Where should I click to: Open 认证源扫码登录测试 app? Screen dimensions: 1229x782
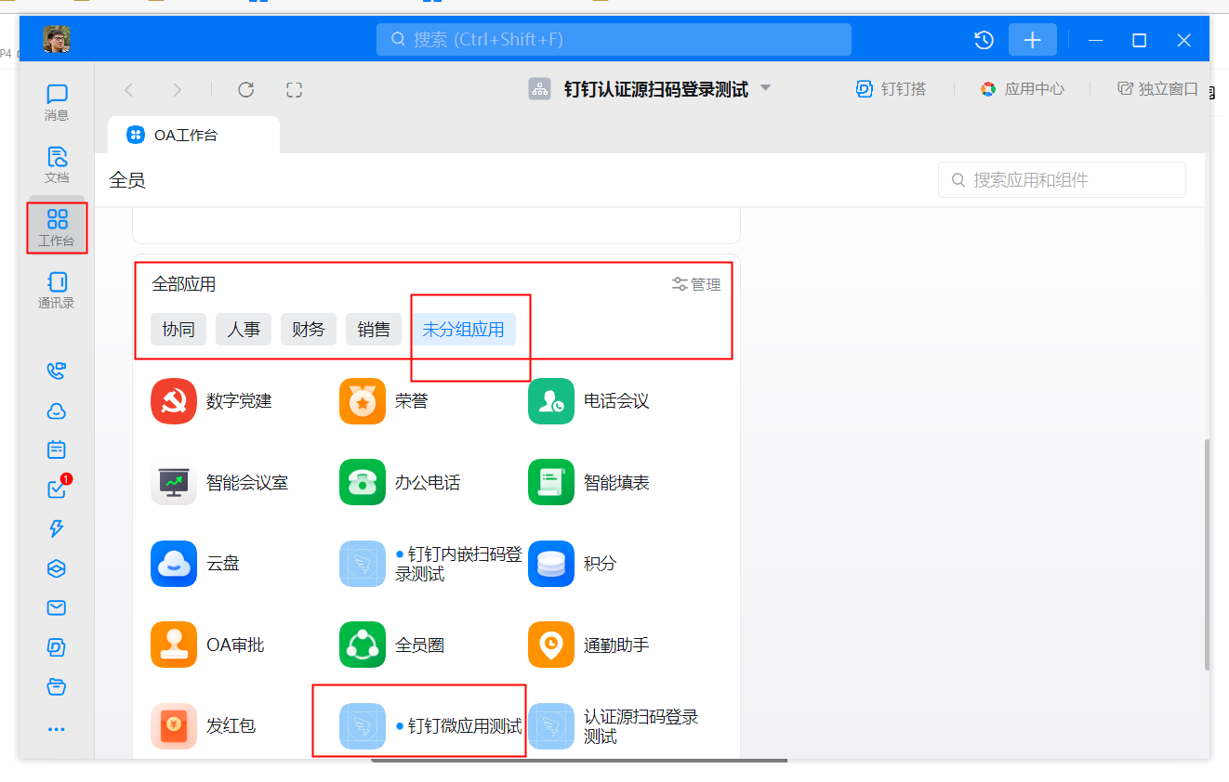pyautogui.click(x=614, y=725)
